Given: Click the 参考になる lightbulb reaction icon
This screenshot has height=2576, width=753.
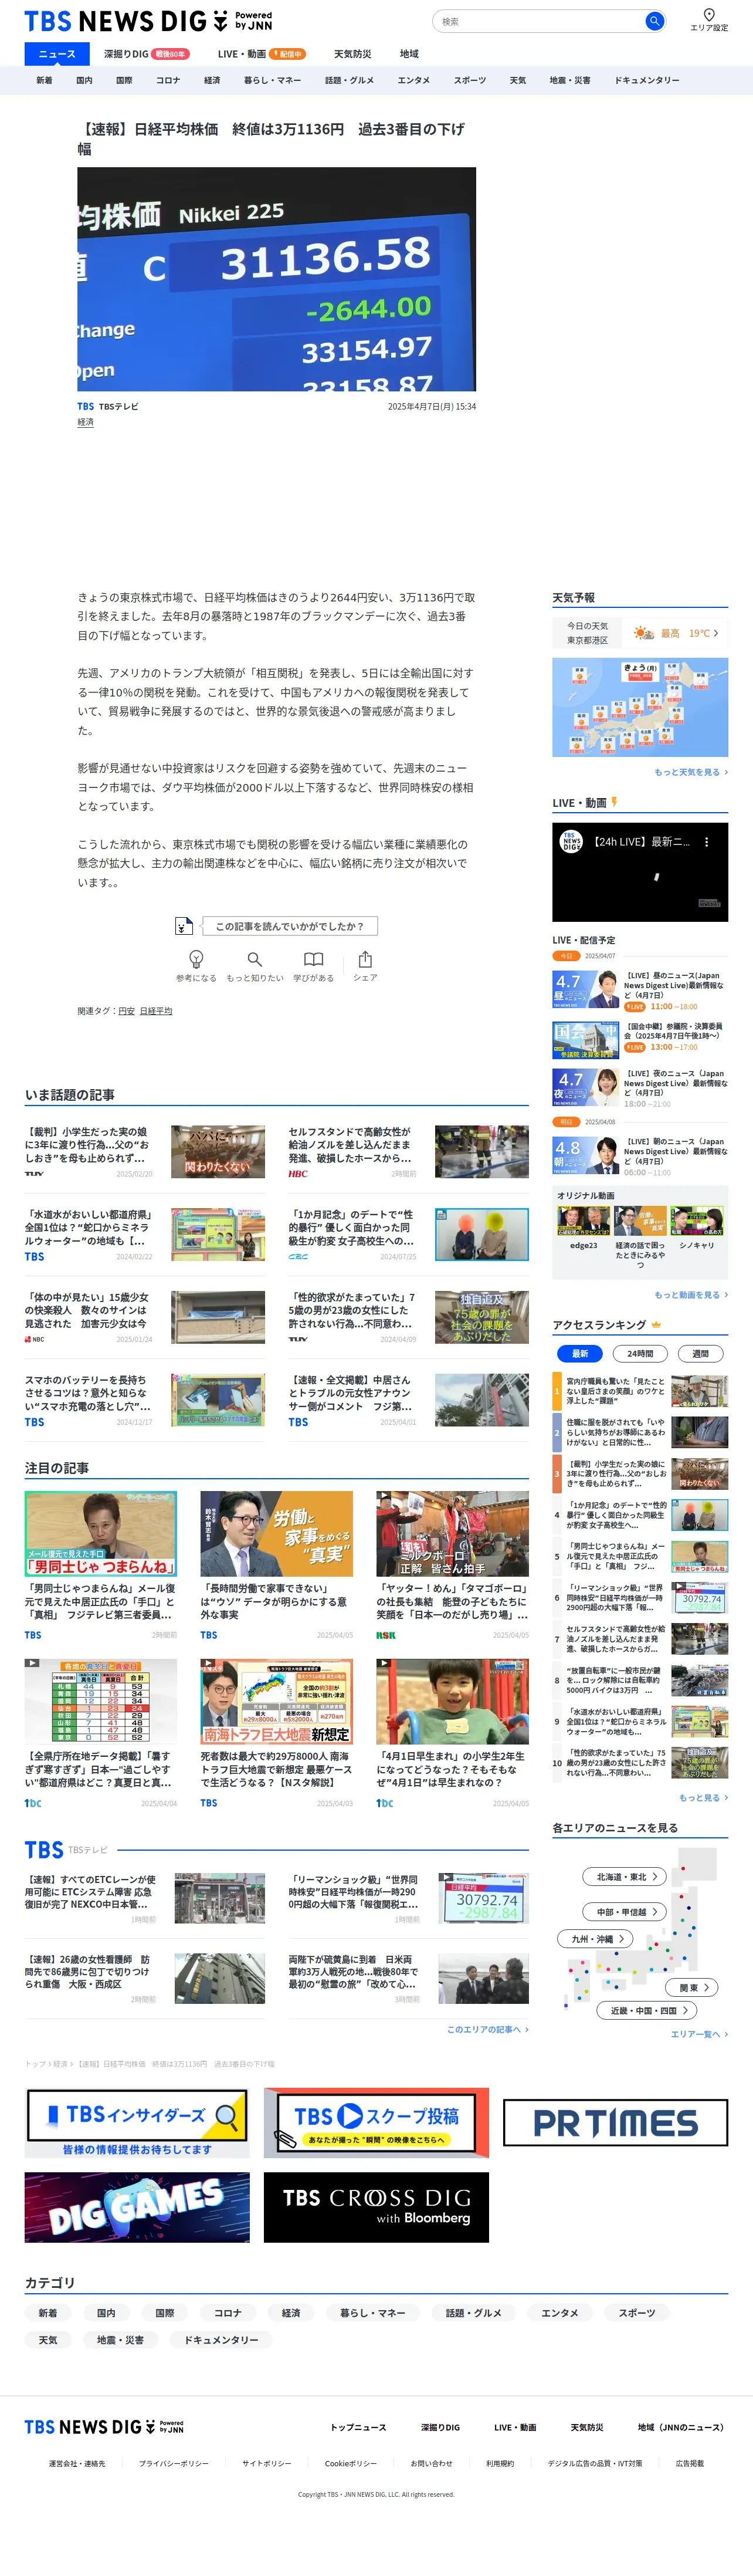Looking at the screenshot, I should point(196,959).
